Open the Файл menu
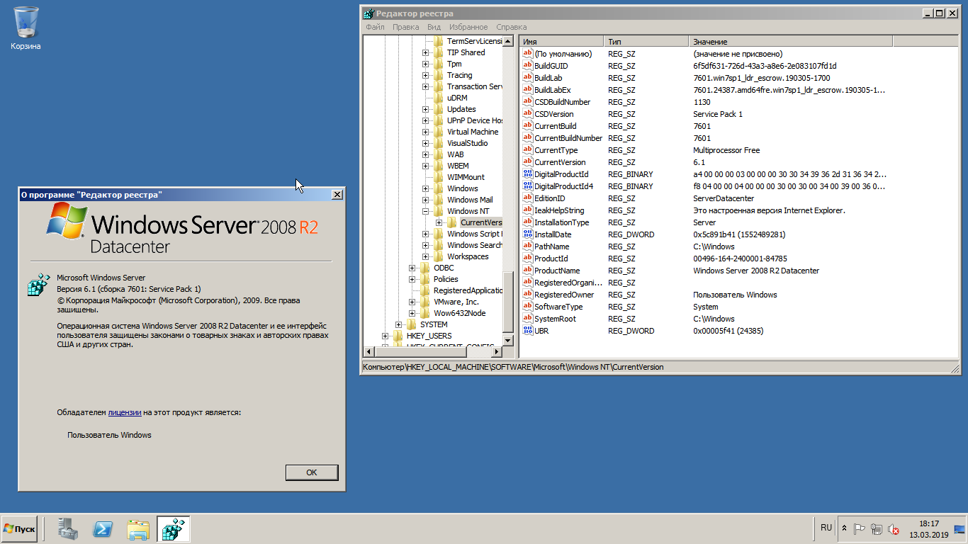Image resolution: width=968 pixels, height=544 pixels. (375, 27)
